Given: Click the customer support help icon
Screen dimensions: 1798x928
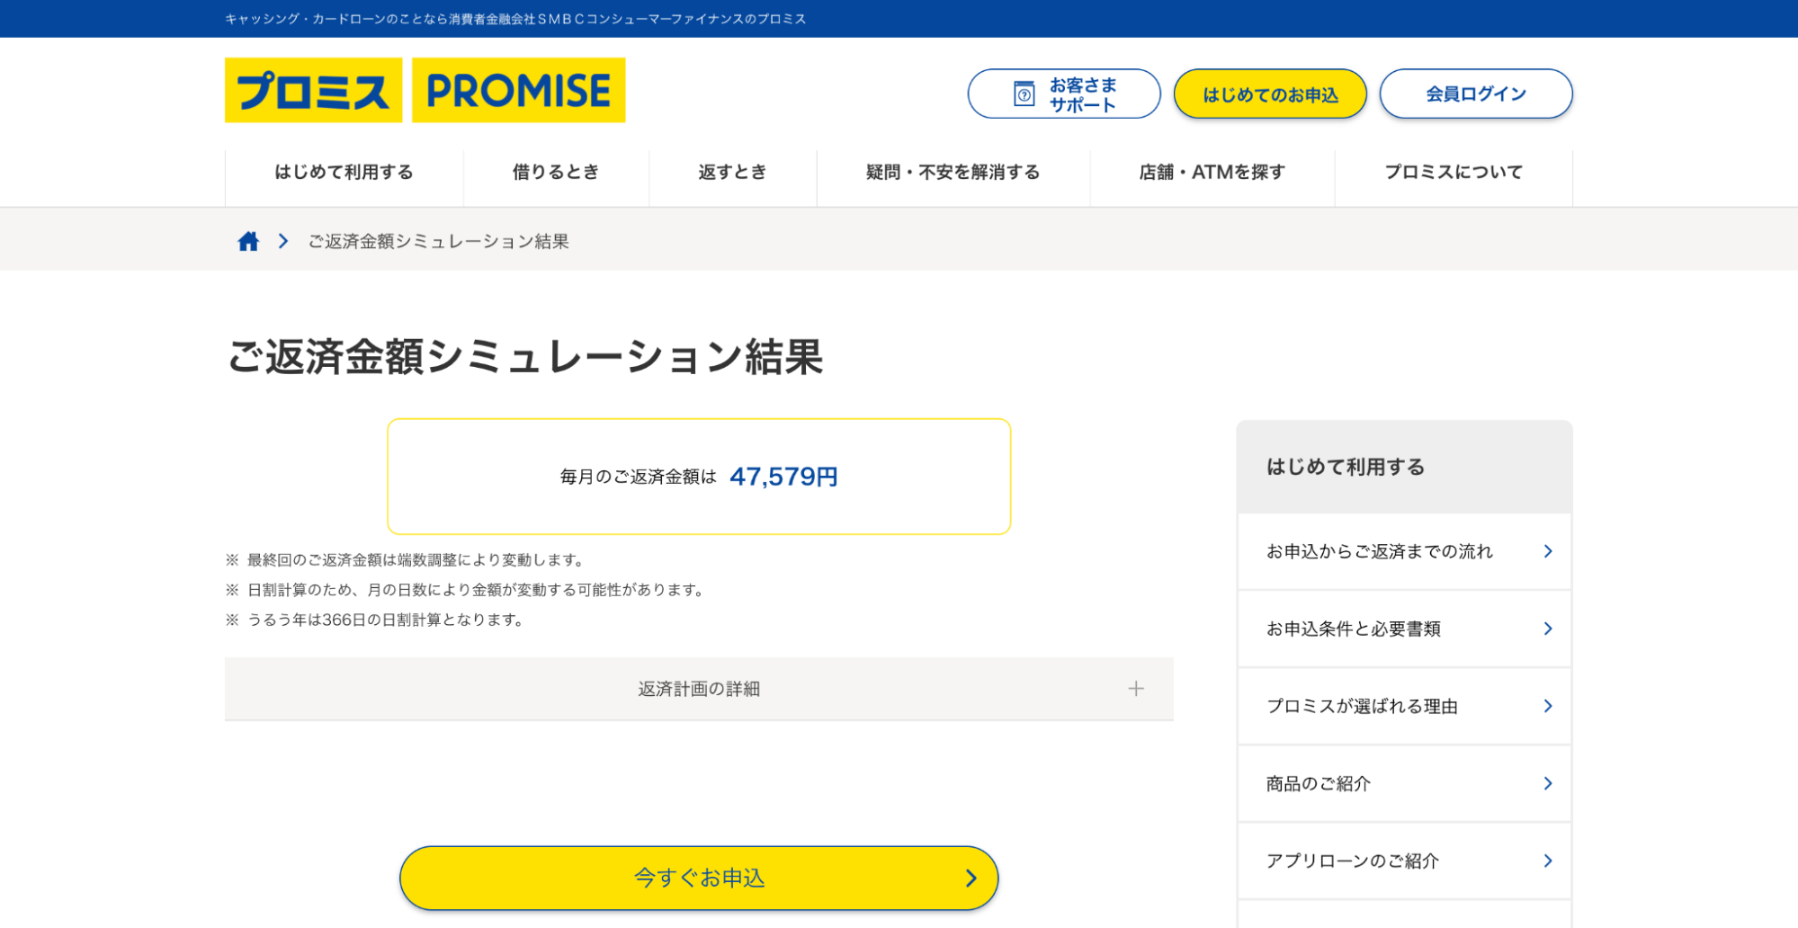Looking at the screenshot, I should point(1024,94).
